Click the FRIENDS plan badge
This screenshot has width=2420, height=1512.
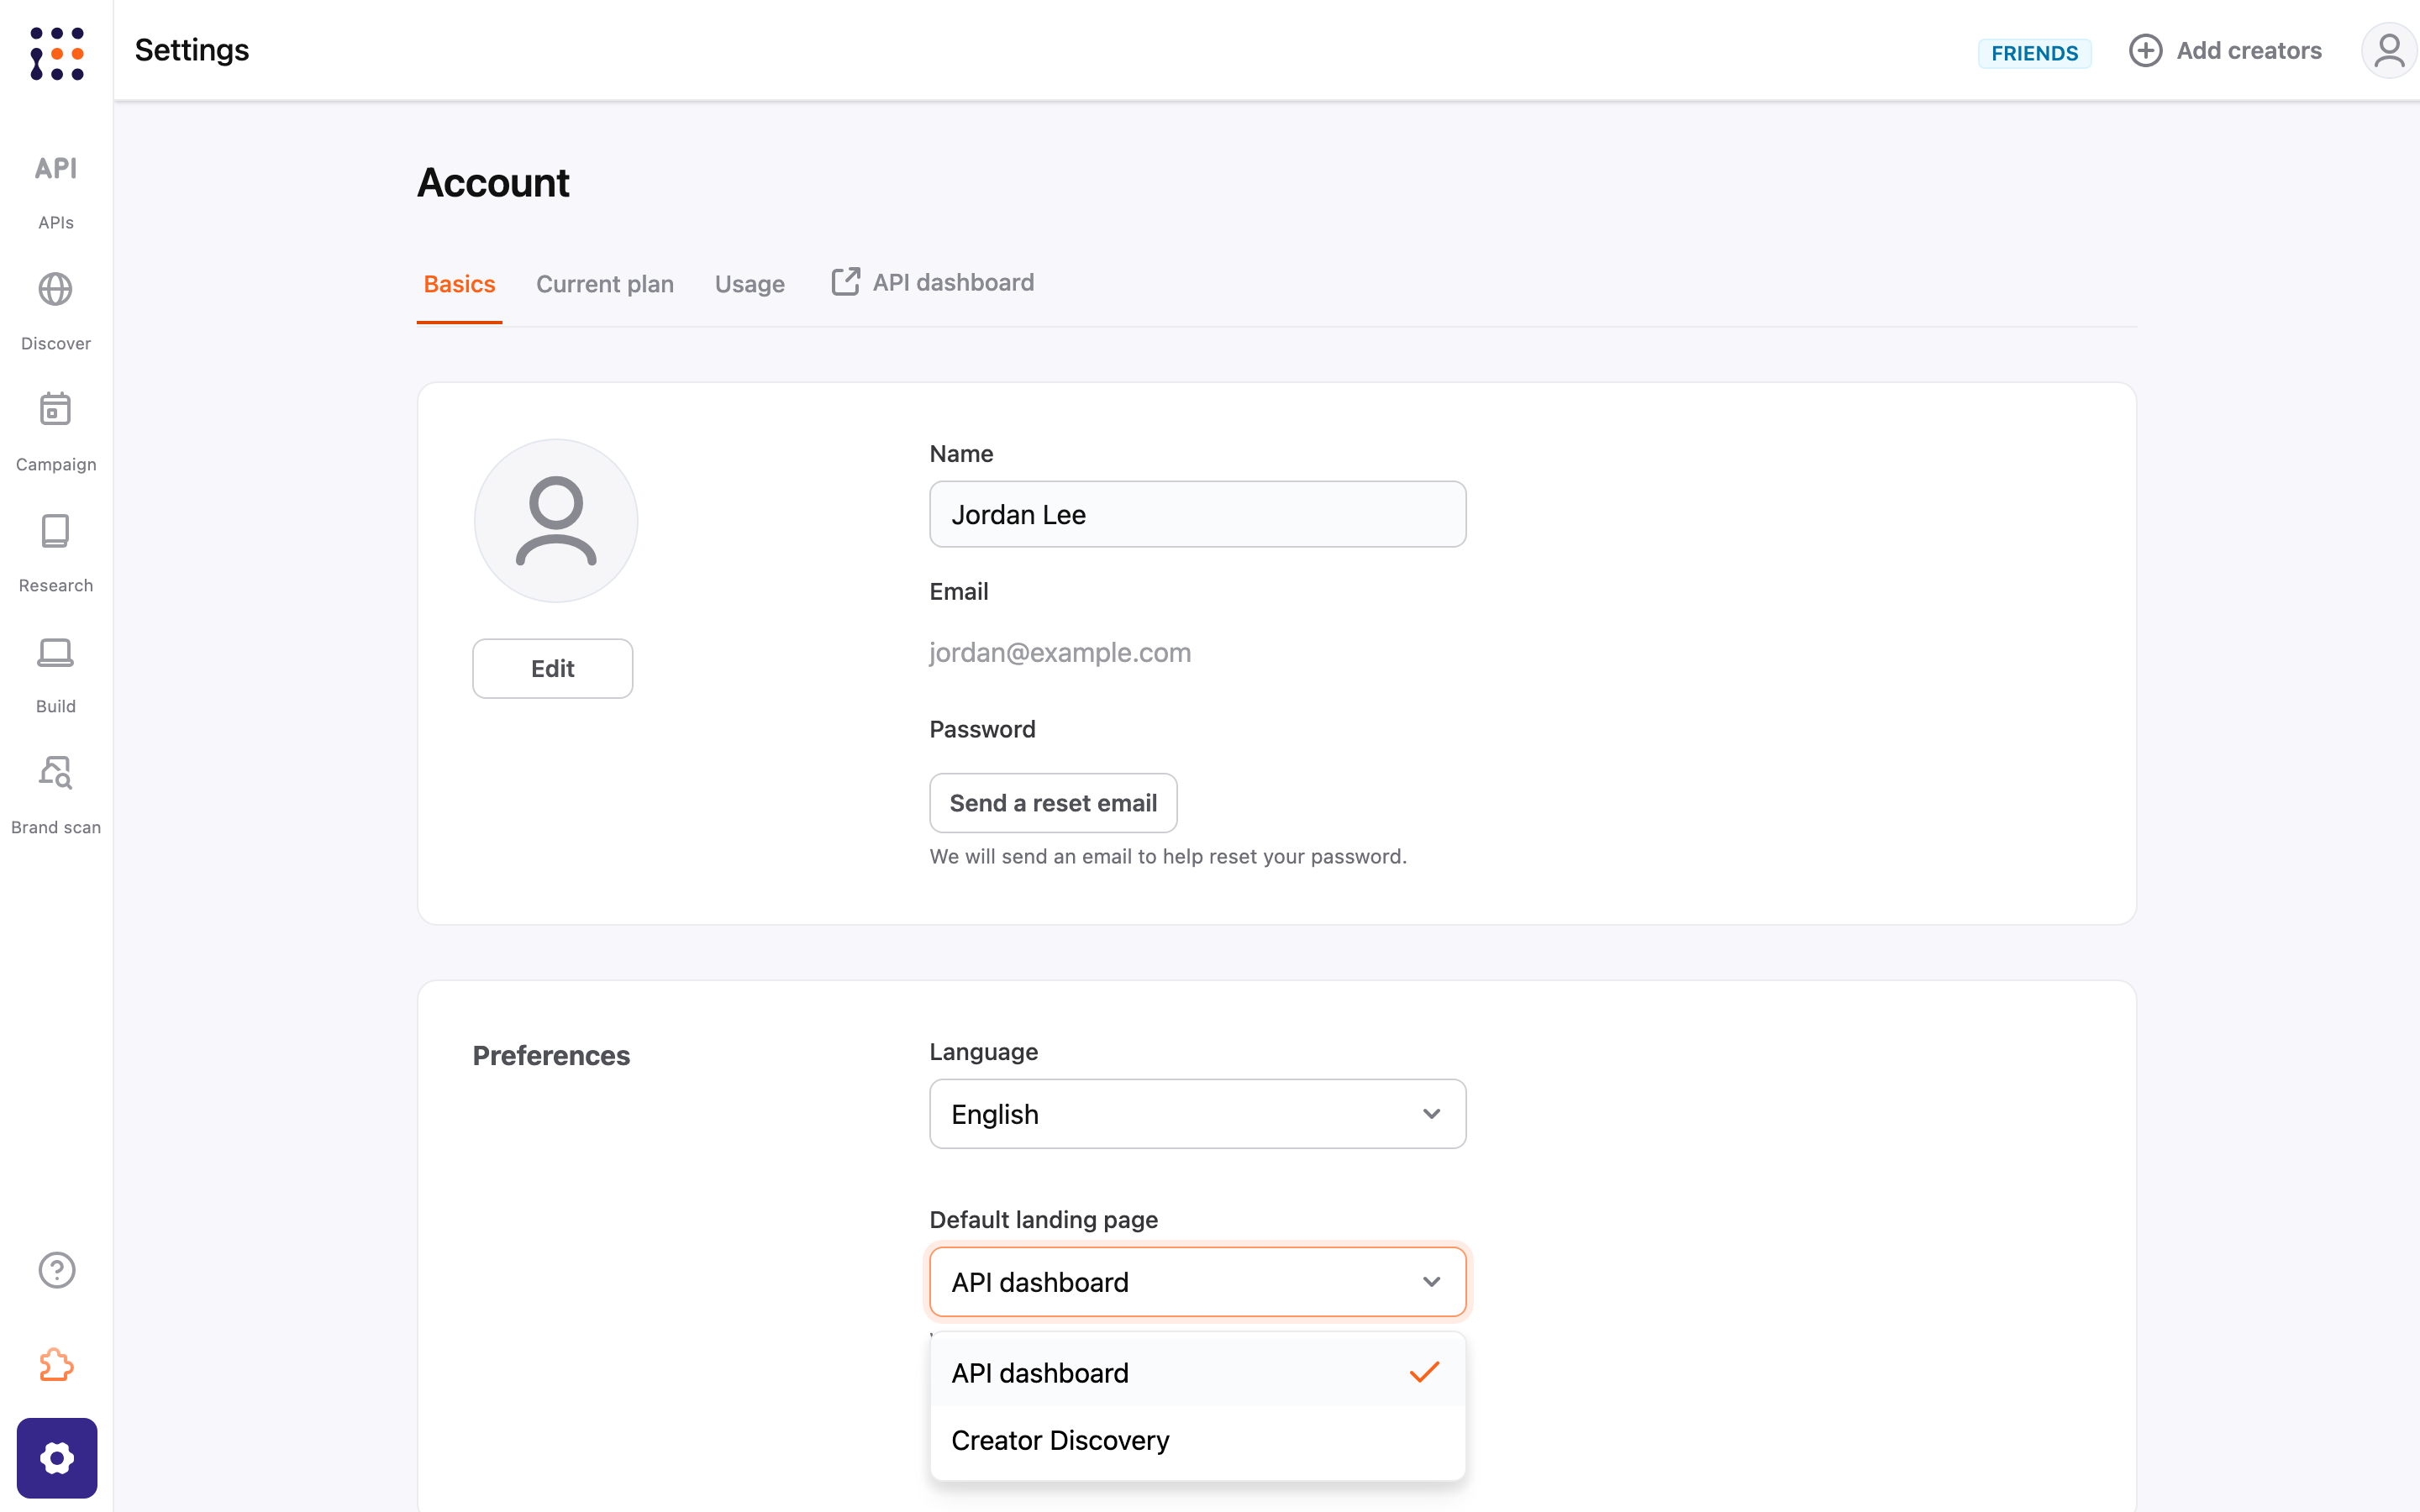click(2034, 53)
